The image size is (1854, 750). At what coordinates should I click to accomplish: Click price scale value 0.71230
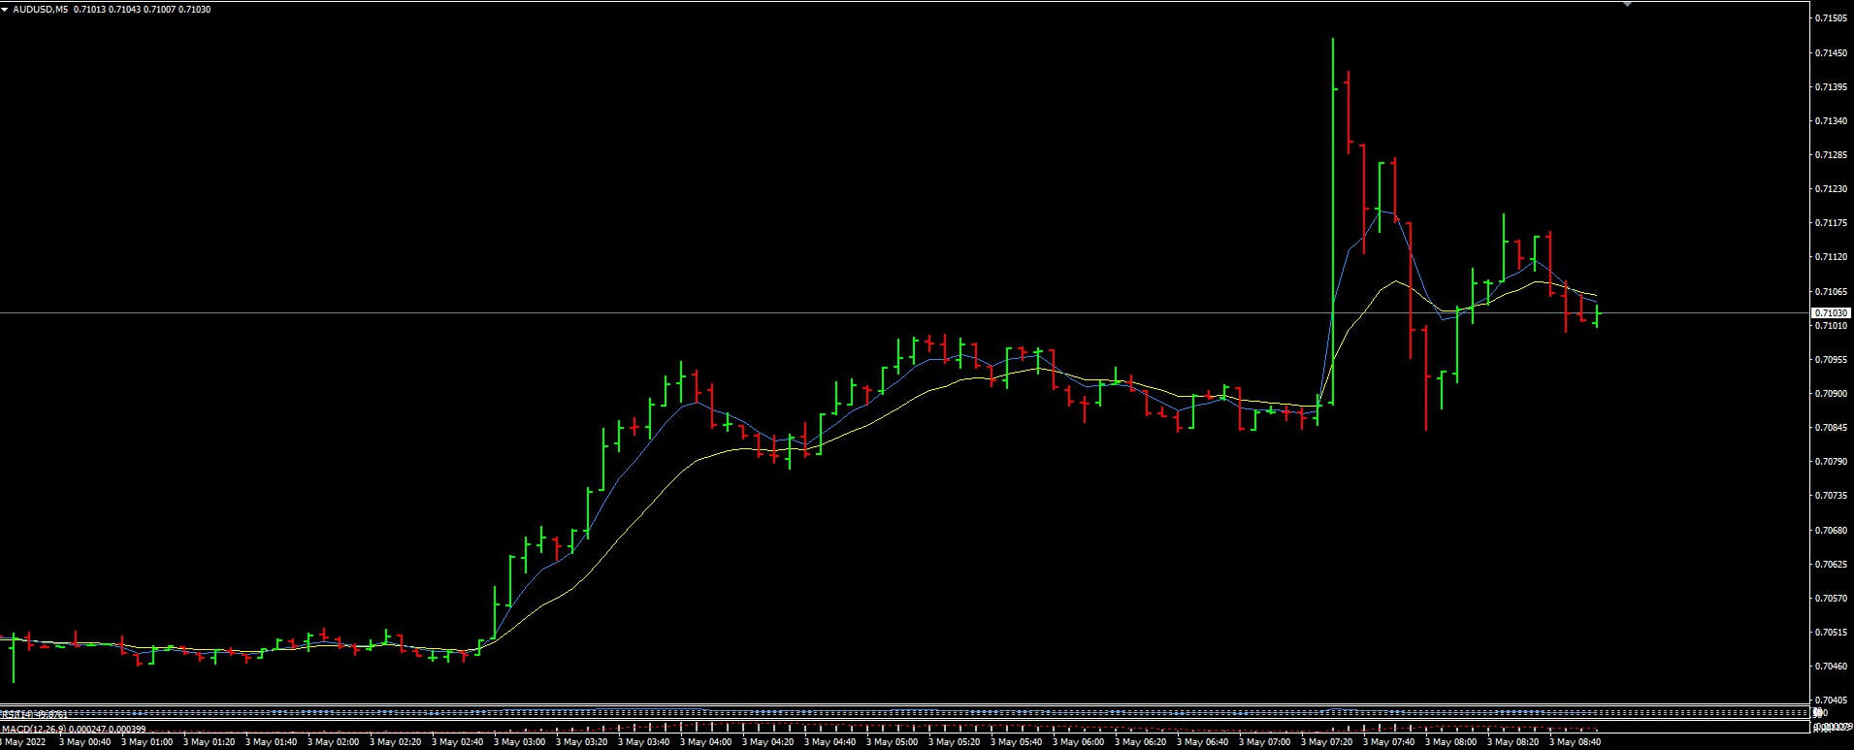tap(1831, 188)
